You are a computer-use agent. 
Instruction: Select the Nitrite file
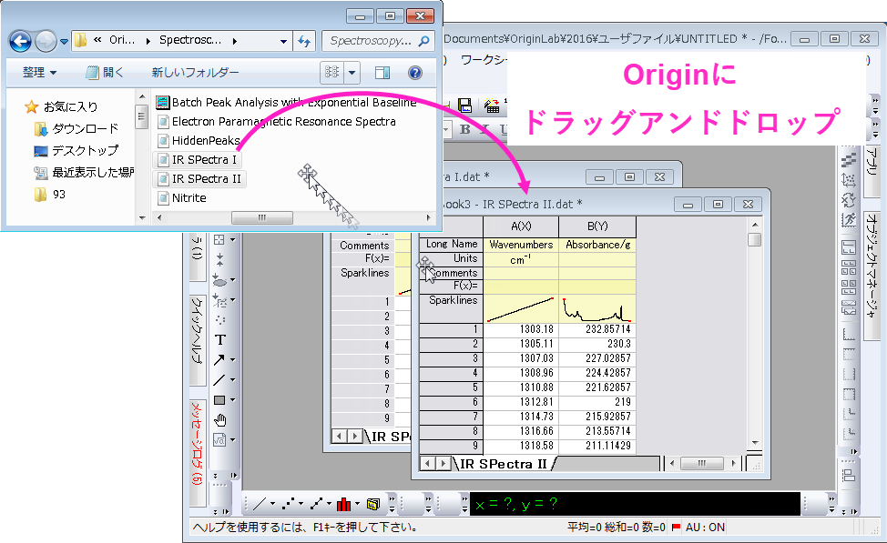(x=182, y=197)
